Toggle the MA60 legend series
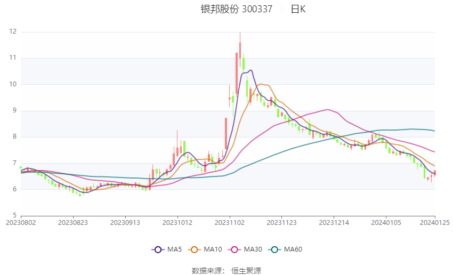 [285, 249]
